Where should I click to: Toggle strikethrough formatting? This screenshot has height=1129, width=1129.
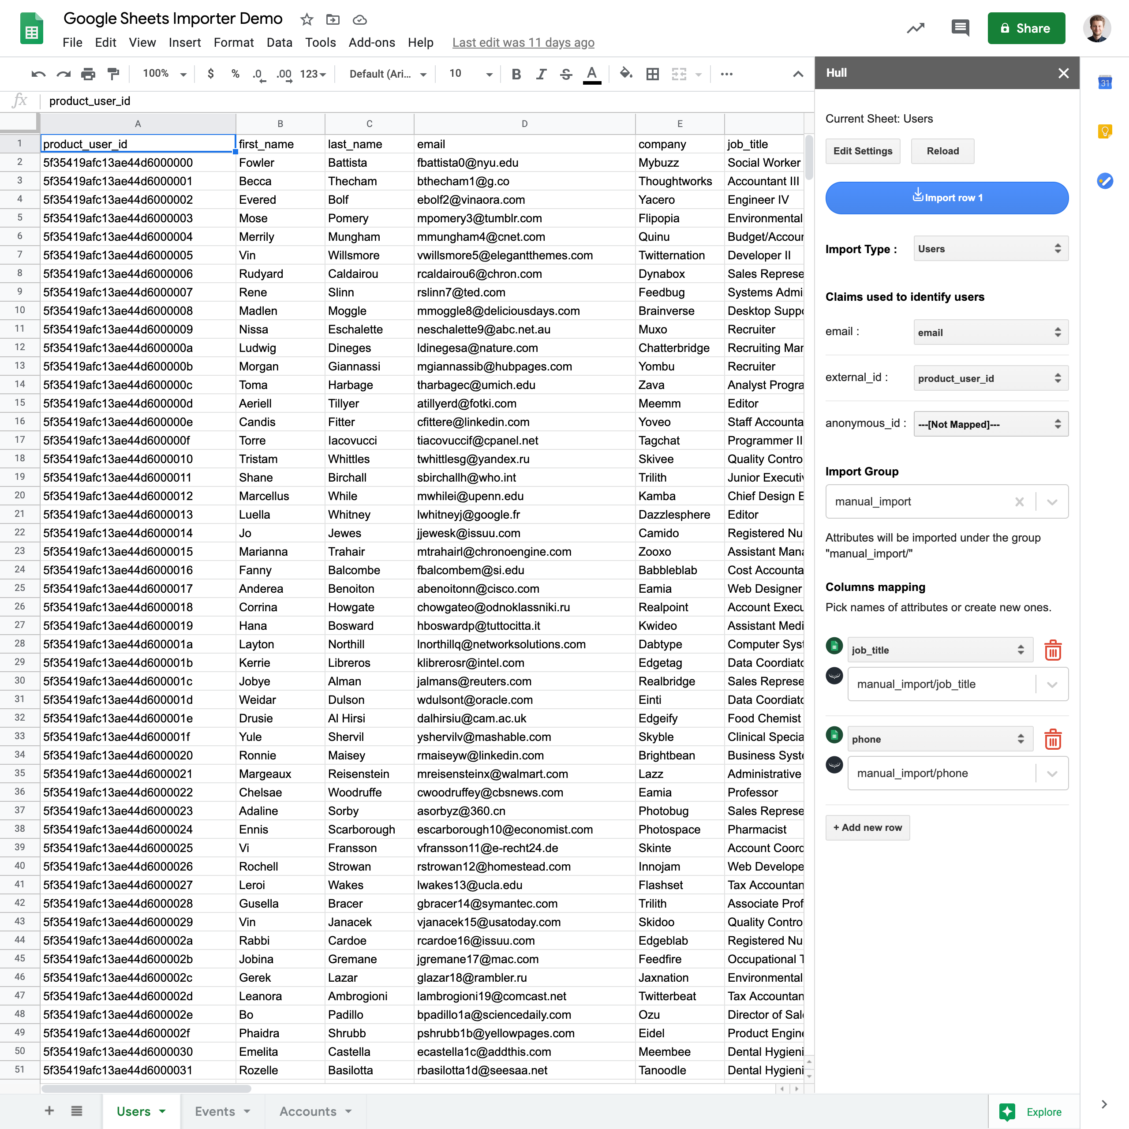(566, 74)
